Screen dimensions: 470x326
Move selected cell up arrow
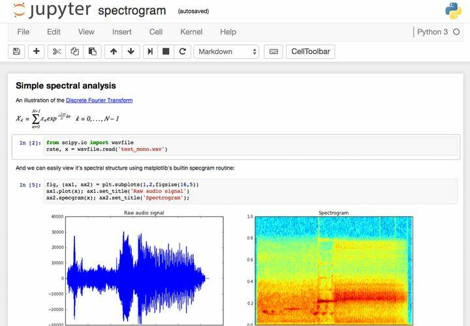coord(114,52)
